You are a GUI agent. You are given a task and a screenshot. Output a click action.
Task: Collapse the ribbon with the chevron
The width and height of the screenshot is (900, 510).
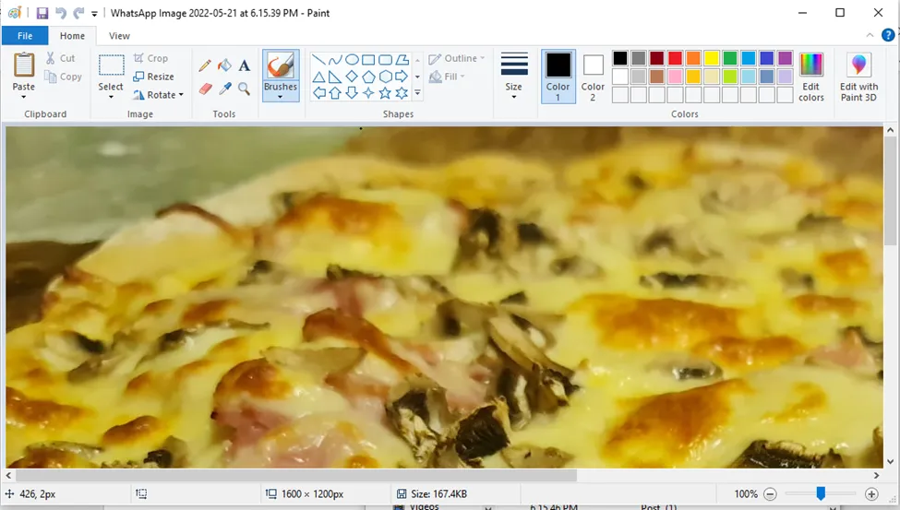870,36
